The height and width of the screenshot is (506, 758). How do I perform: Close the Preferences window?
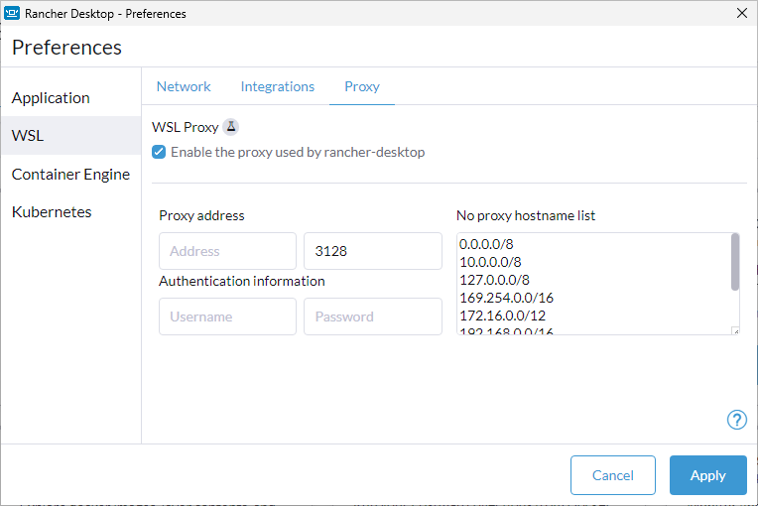tap(740, 14)
